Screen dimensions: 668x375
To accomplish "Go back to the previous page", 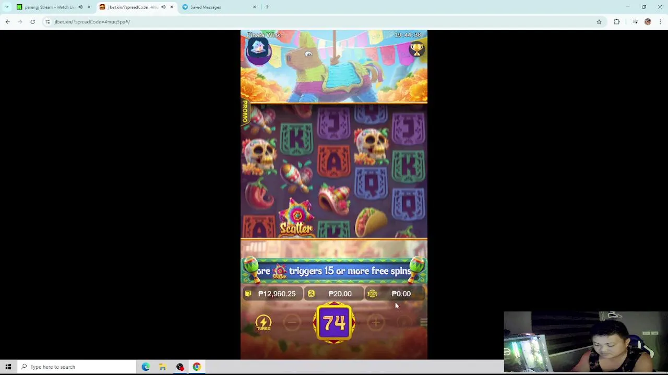I will (x=8, y=22).
